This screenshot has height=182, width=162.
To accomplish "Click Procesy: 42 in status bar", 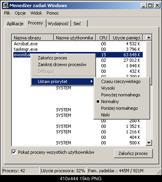I will tap(21, 171).
